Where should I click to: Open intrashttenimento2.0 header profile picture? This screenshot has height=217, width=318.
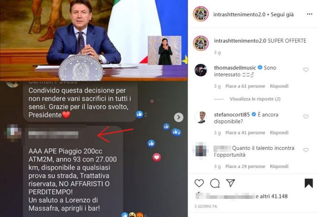point(201,14)
